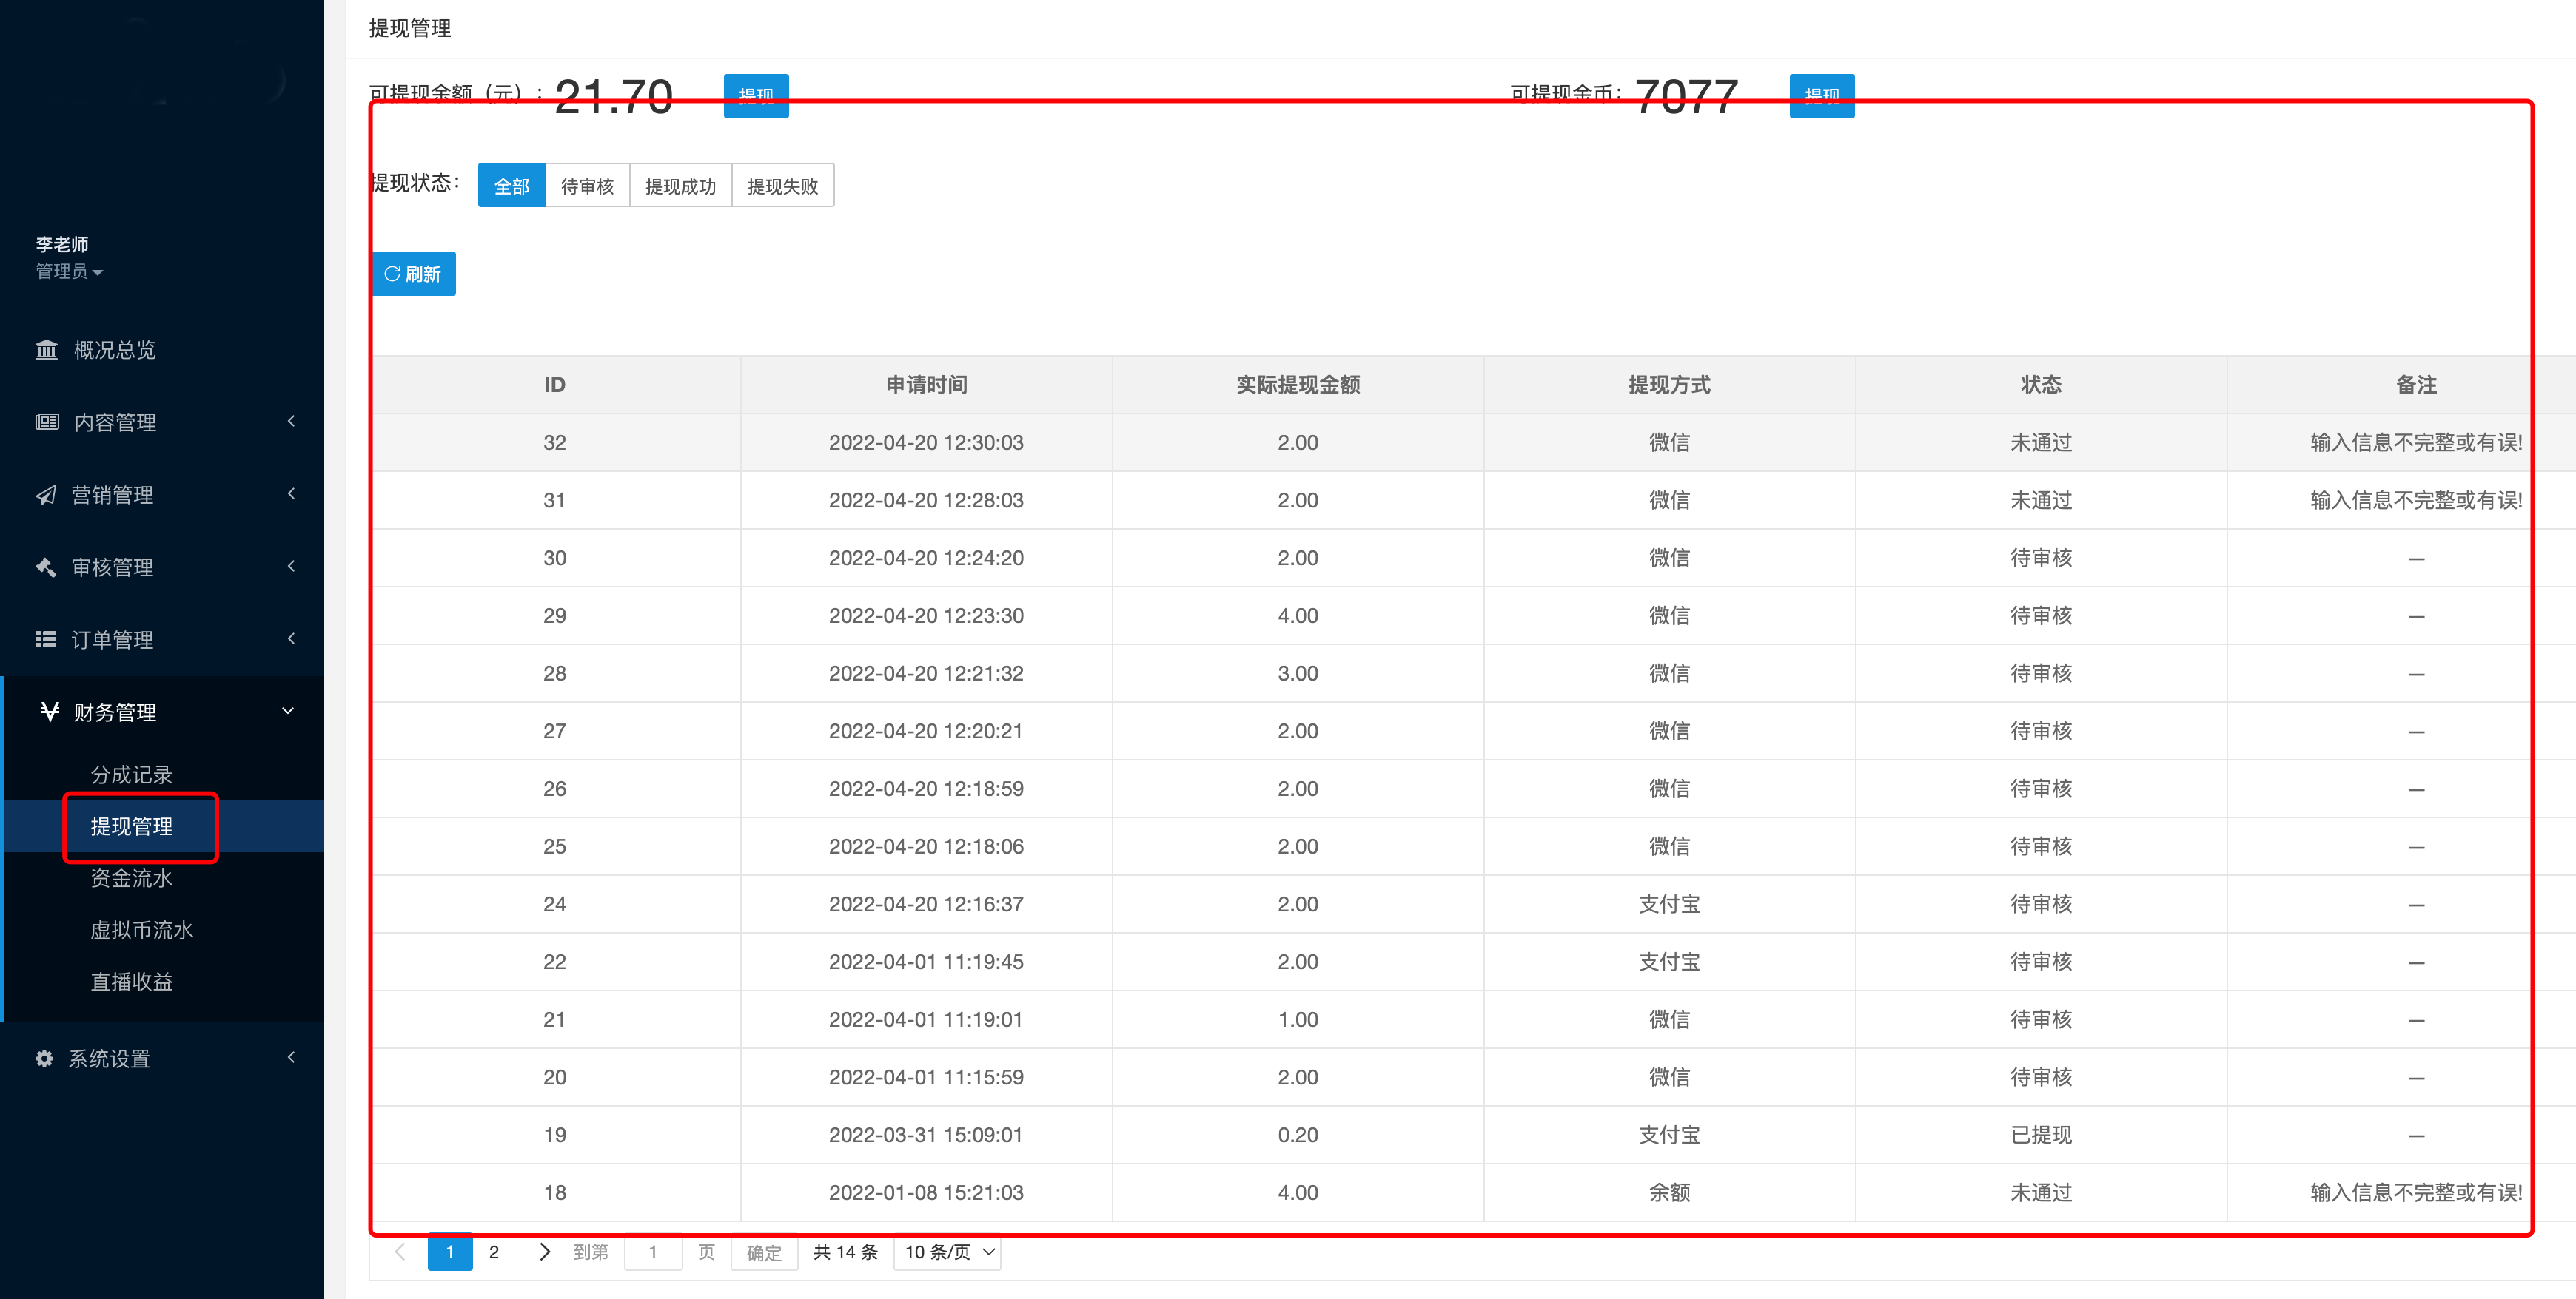2576x1299 pixels.
Task: Expand the 内容管理 menu chevron
Action: [291, 421]
